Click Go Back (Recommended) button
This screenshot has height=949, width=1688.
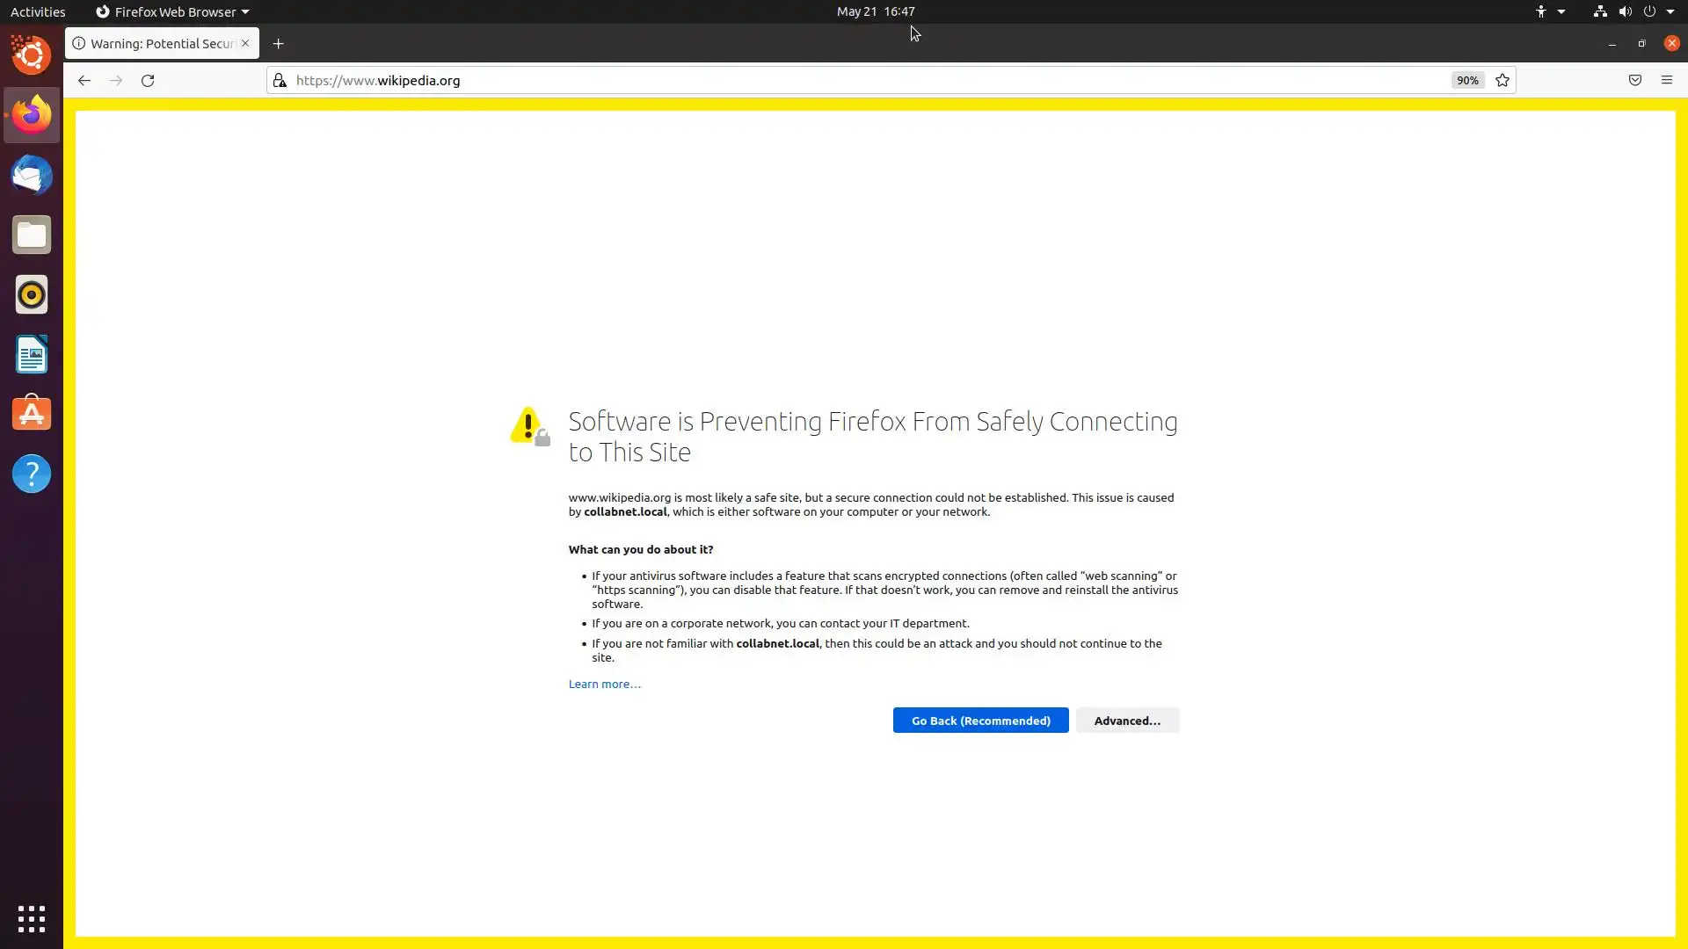click(980, 721)
